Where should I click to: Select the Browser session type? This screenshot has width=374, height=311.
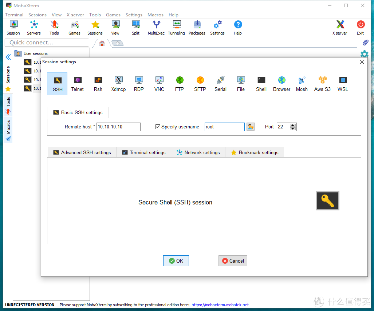pyautogui.click(x=282, y=84)
